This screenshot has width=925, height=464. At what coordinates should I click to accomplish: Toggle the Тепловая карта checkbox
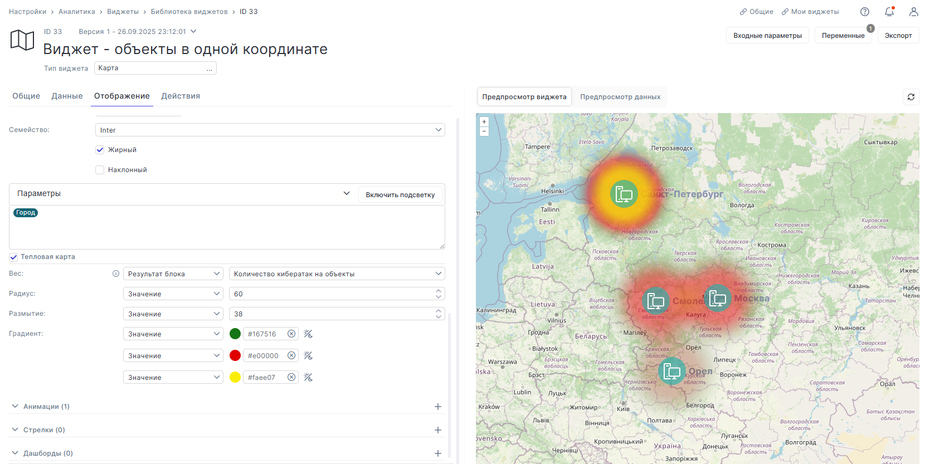(x=13, y=257)
